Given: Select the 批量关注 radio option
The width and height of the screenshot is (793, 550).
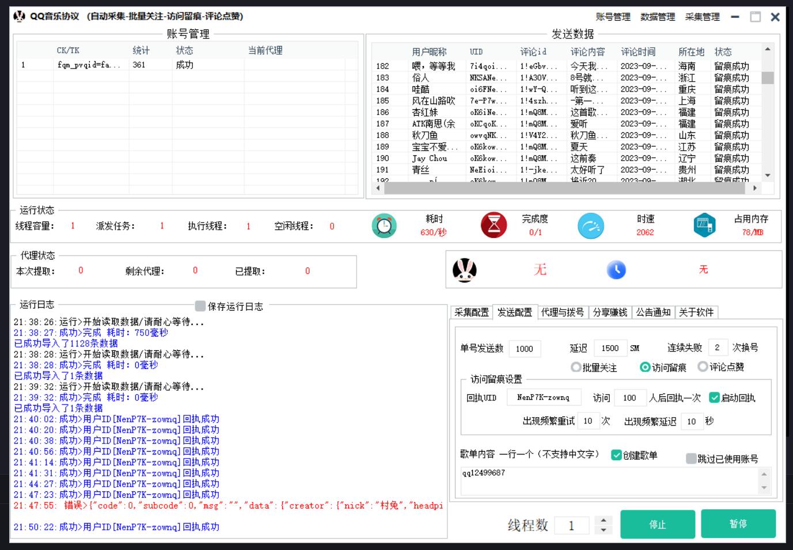Looking at the screenshot, I should point(576,367).
